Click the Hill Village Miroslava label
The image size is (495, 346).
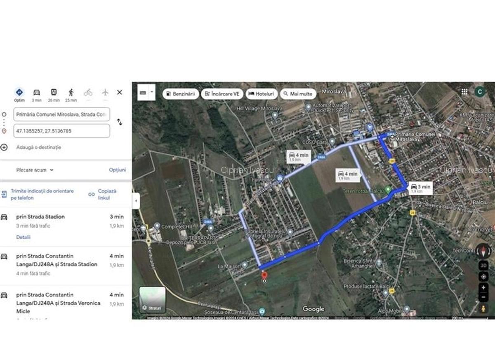coord(259,108)
